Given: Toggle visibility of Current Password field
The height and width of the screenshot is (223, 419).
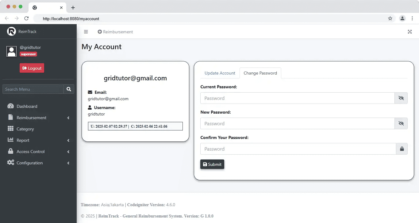Looking at the screenshot, I should click(401, 98).
